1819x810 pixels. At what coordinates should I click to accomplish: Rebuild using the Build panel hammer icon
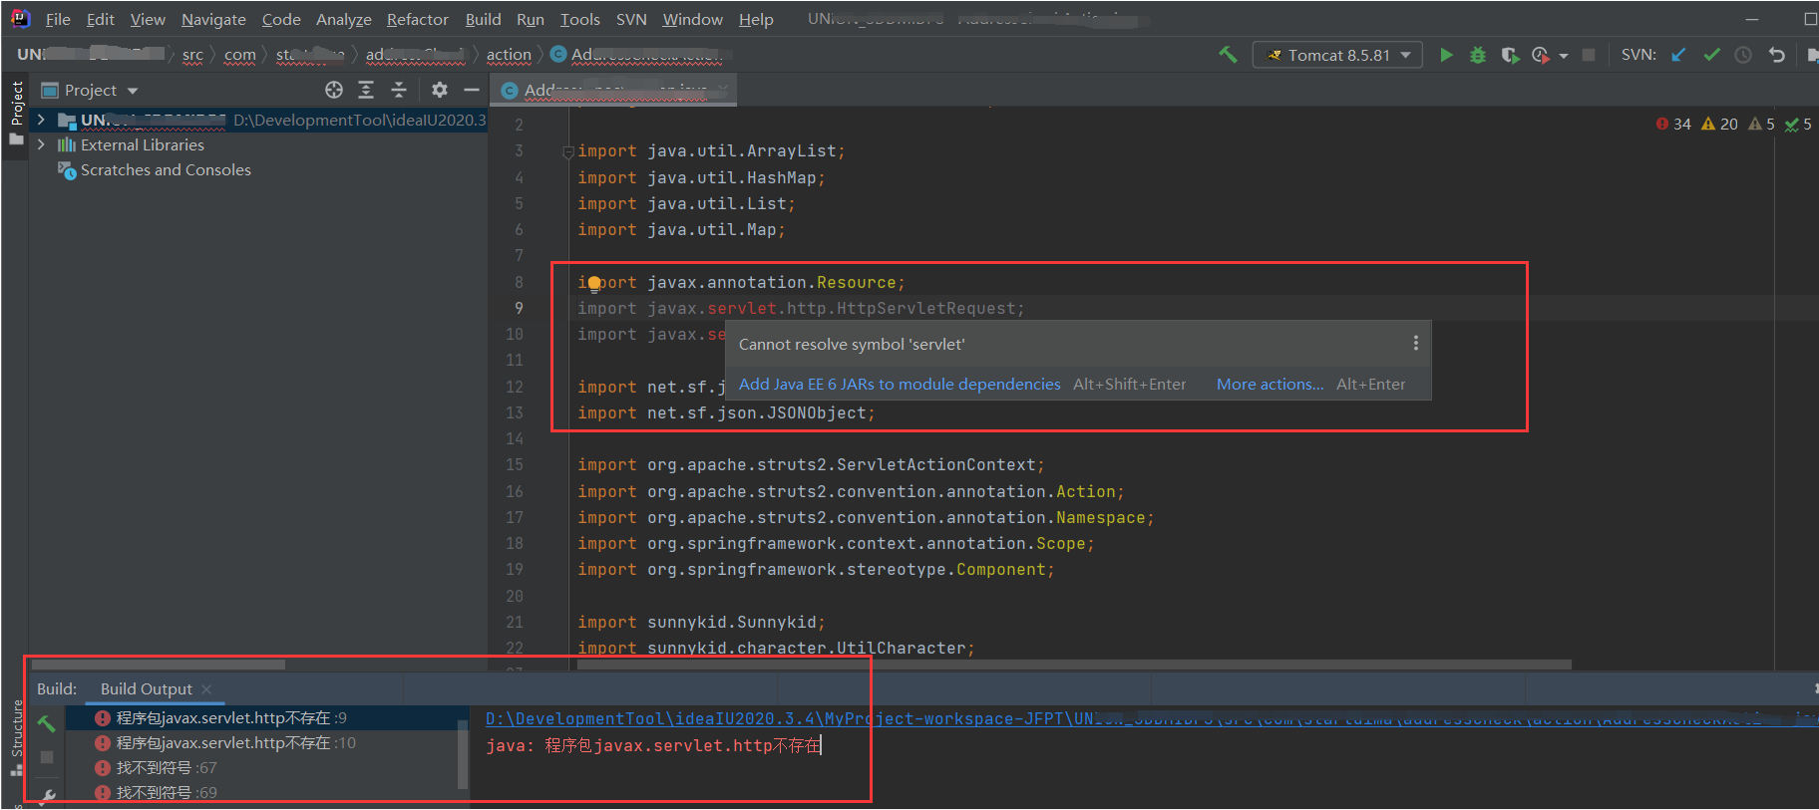pyautogui.click(x=46, y=723)
